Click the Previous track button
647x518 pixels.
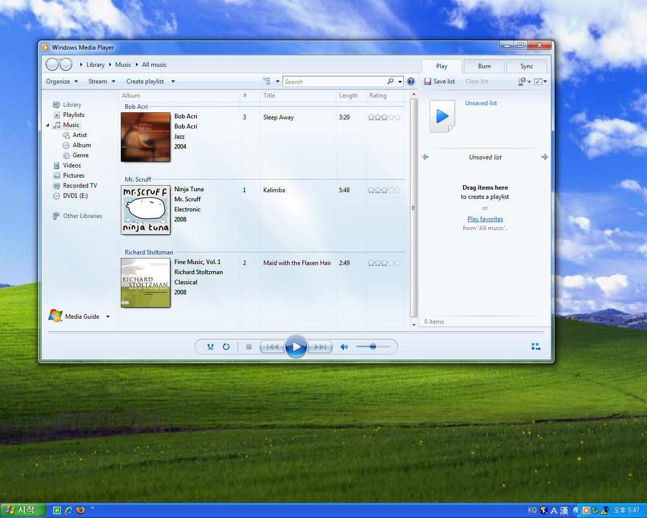coord(272,347)
